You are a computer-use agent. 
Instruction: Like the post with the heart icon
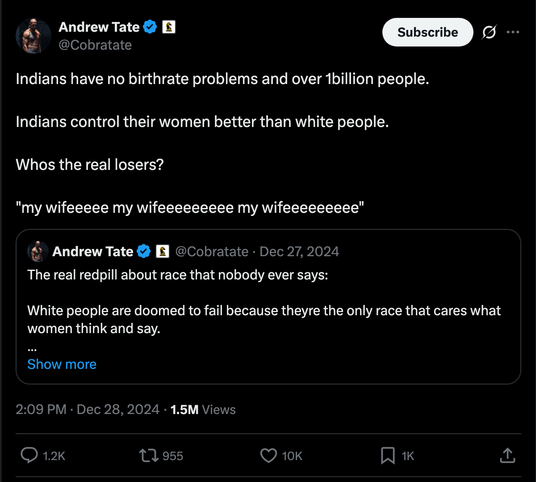click(x=268, y=456)
